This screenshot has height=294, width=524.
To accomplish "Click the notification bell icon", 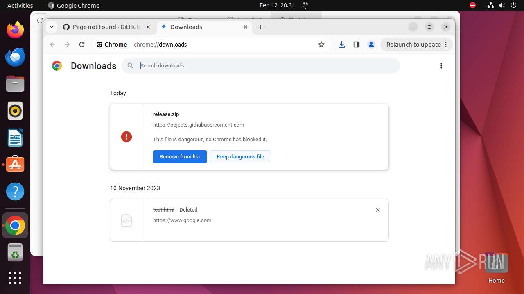I will click(305, 5).
